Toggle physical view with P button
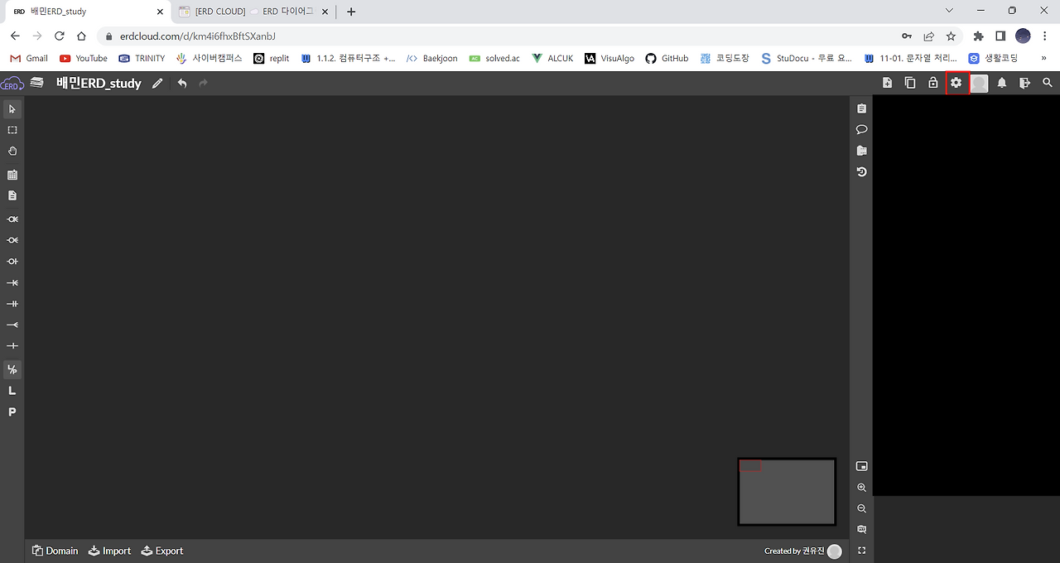This screenshot has height=563, width=1060. tap(12, 412)
